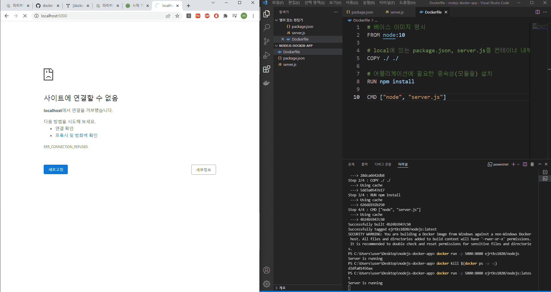Open the Search view in VS Code
This screenshot has width=551, height=292.
tap(267, 28)
